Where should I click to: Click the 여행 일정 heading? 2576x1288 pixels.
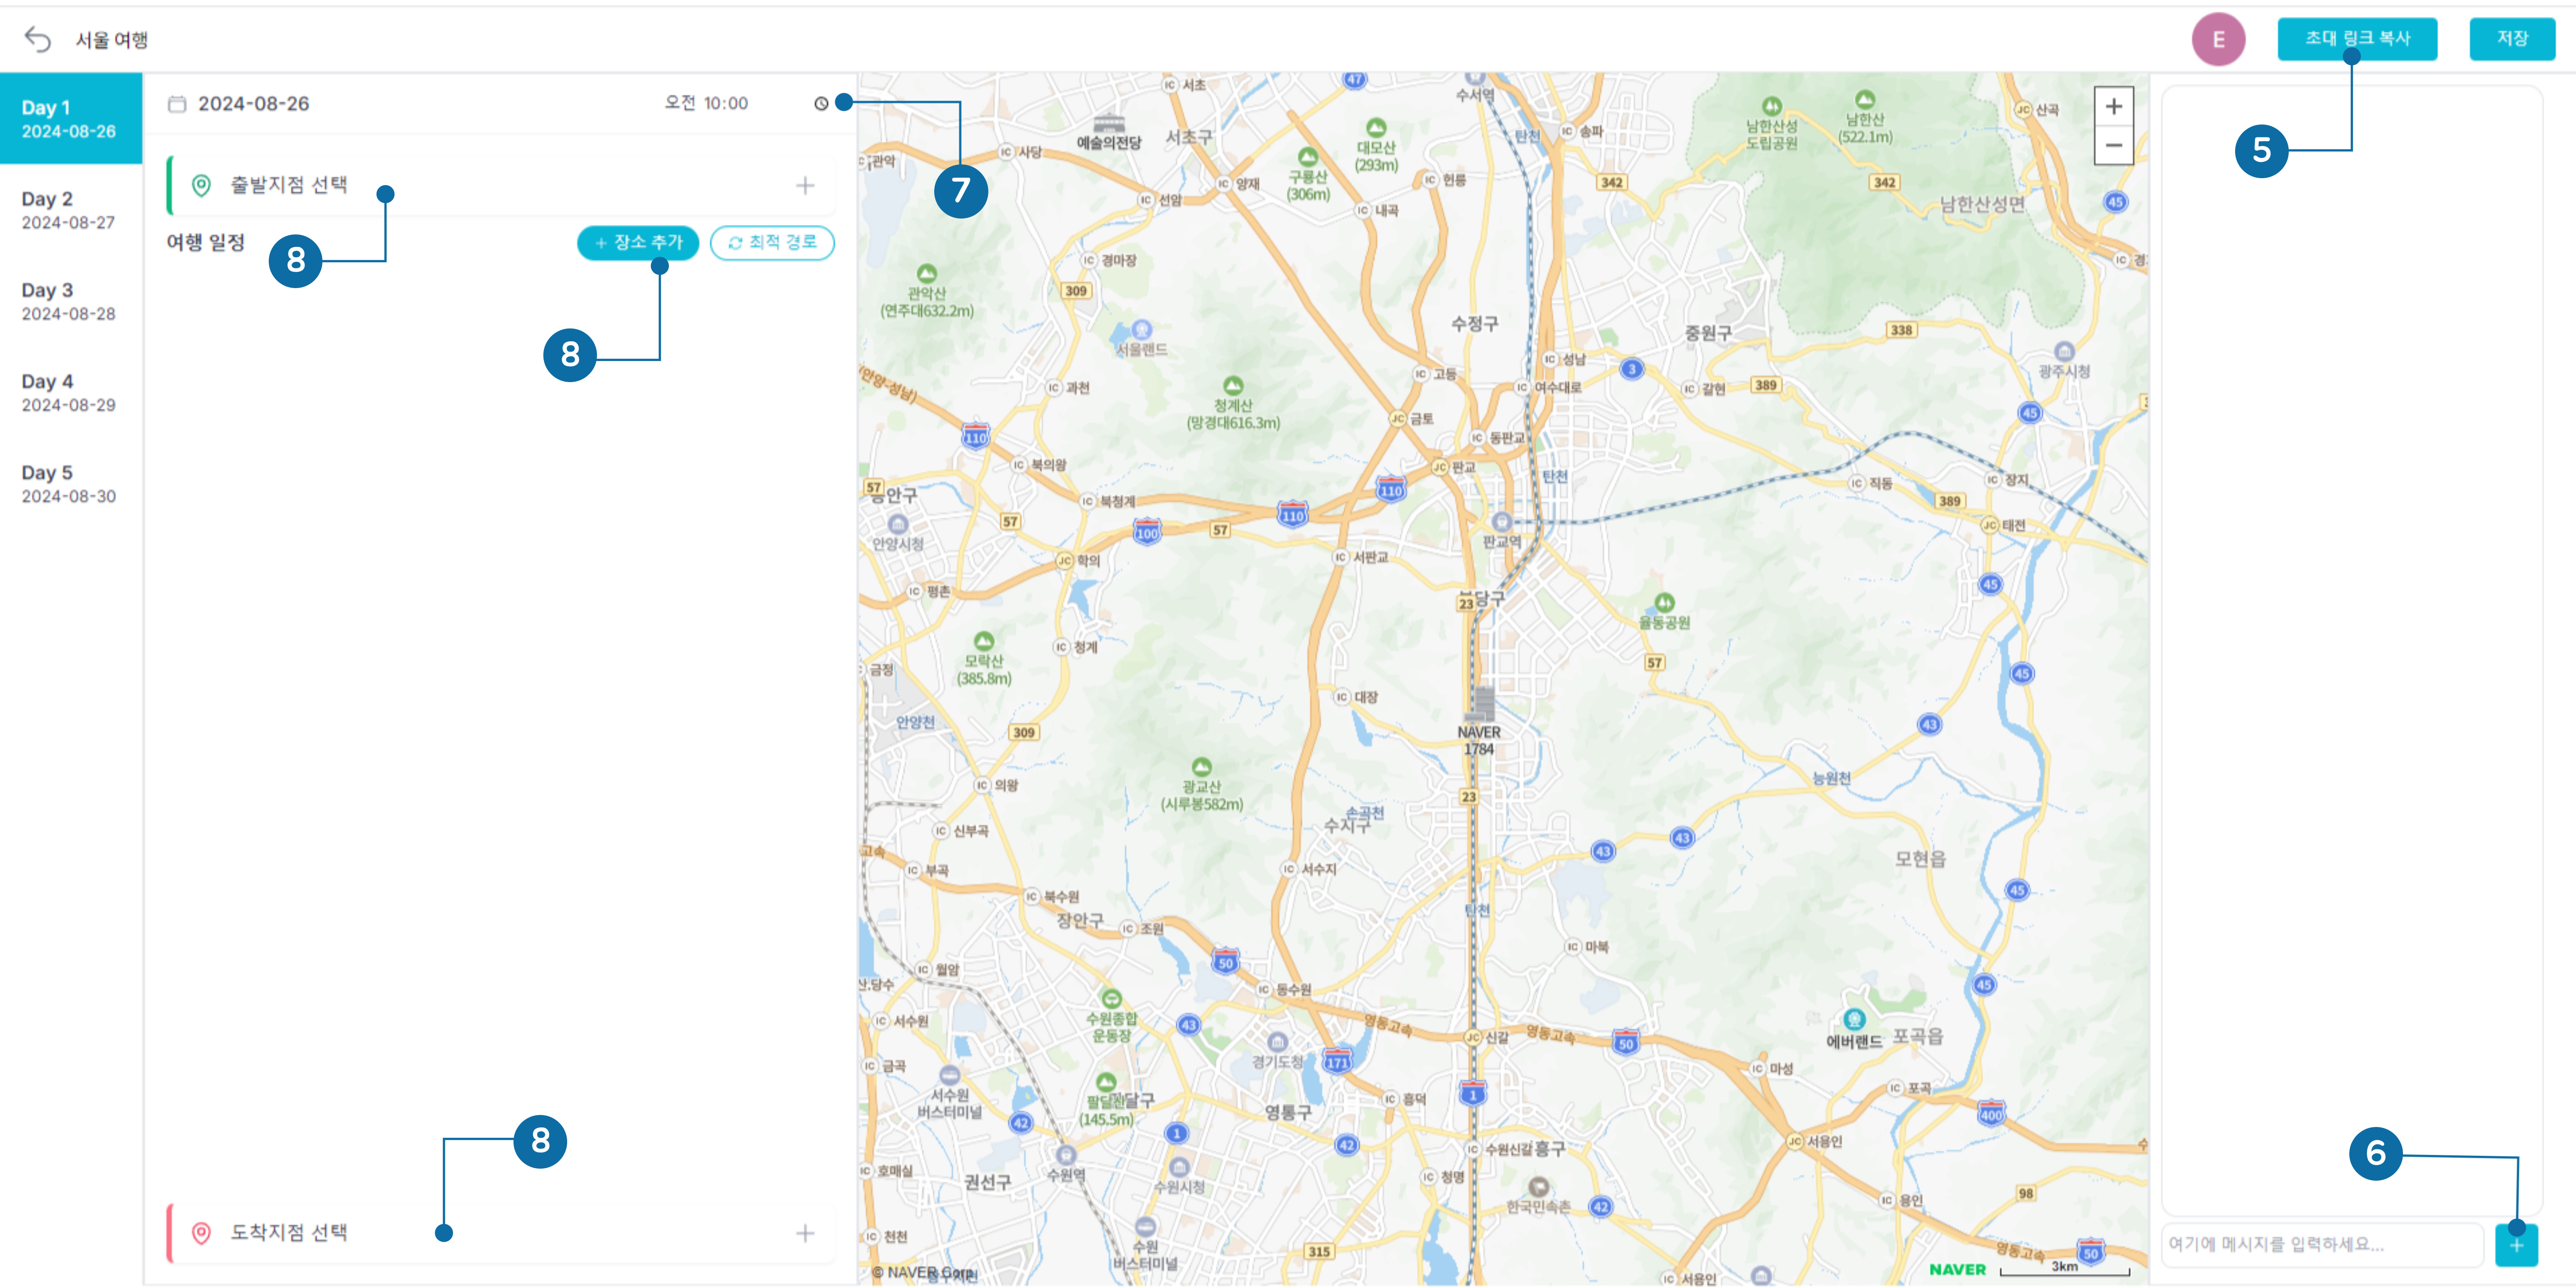[x=206, y=242]
